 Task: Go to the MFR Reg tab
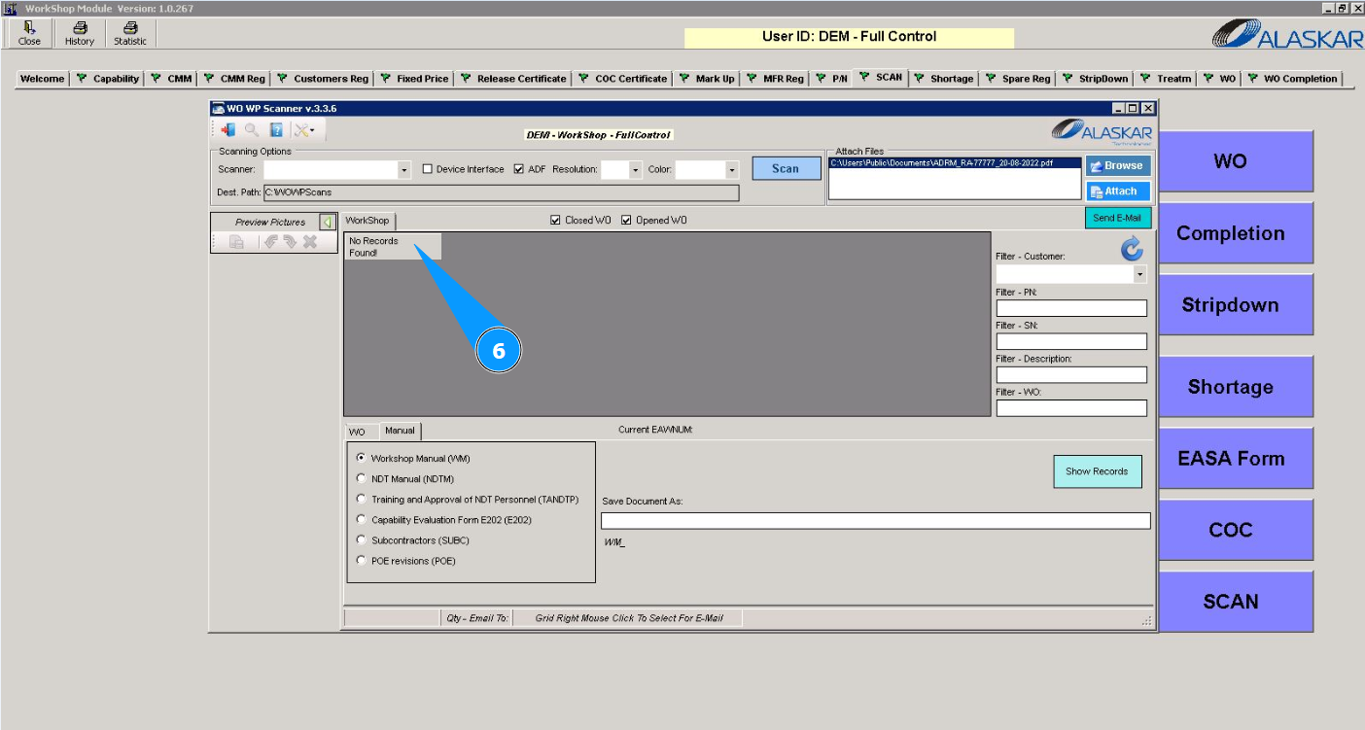click(x=775, y=79)
